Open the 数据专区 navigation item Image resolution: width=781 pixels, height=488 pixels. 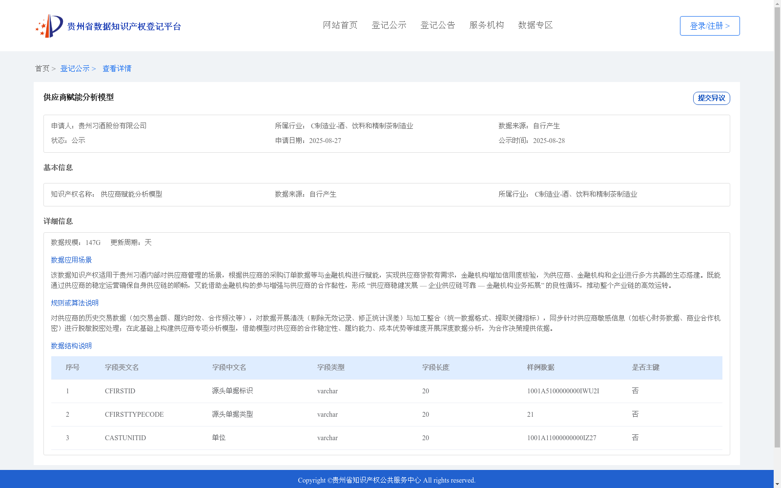(535, 25)
